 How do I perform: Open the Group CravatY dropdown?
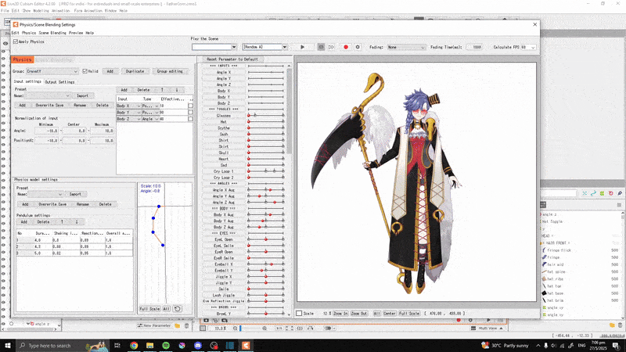[52, 71]
